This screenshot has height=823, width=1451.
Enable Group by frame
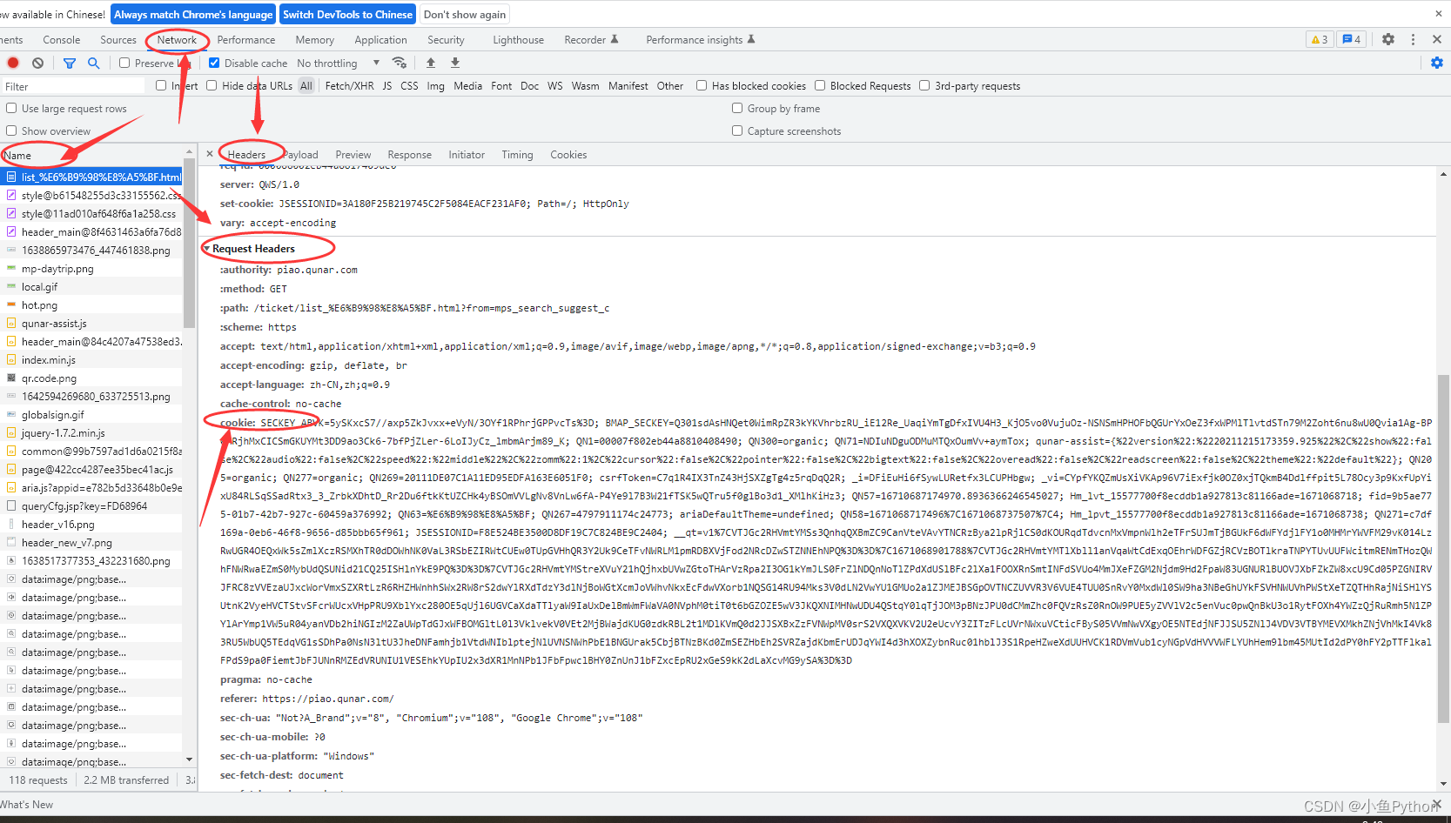[x=737, y=108]
